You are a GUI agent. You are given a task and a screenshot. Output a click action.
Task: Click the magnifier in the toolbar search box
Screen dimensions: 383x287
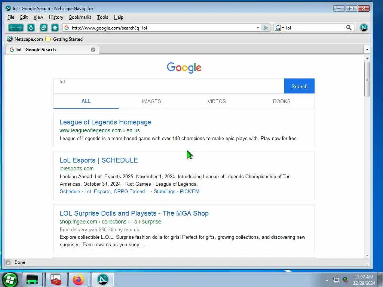pos(349,28)
